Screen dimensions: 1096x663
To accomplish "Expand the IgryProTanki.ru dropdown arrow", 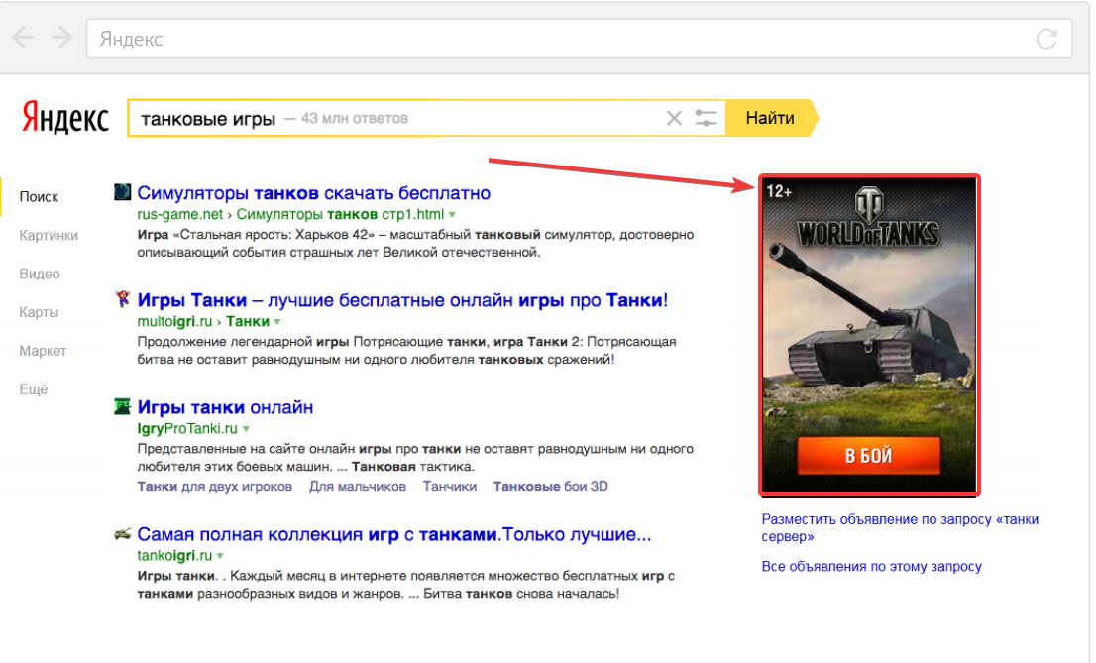I will (x=246, y=429).
